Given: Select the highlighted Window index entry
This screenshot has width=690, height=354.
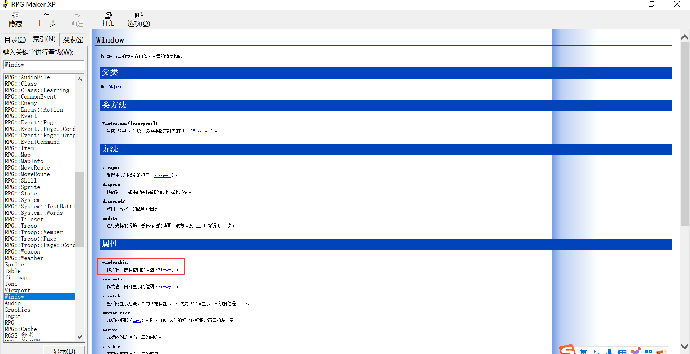Looking at the screenshot, I should 40,297.
